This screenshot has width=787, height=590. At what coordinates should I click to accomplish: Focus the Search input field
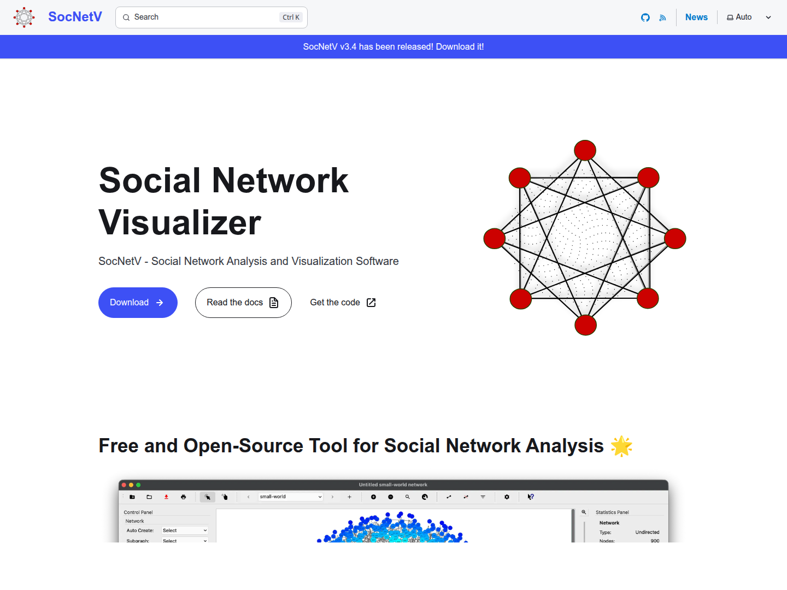click(212, 17)
